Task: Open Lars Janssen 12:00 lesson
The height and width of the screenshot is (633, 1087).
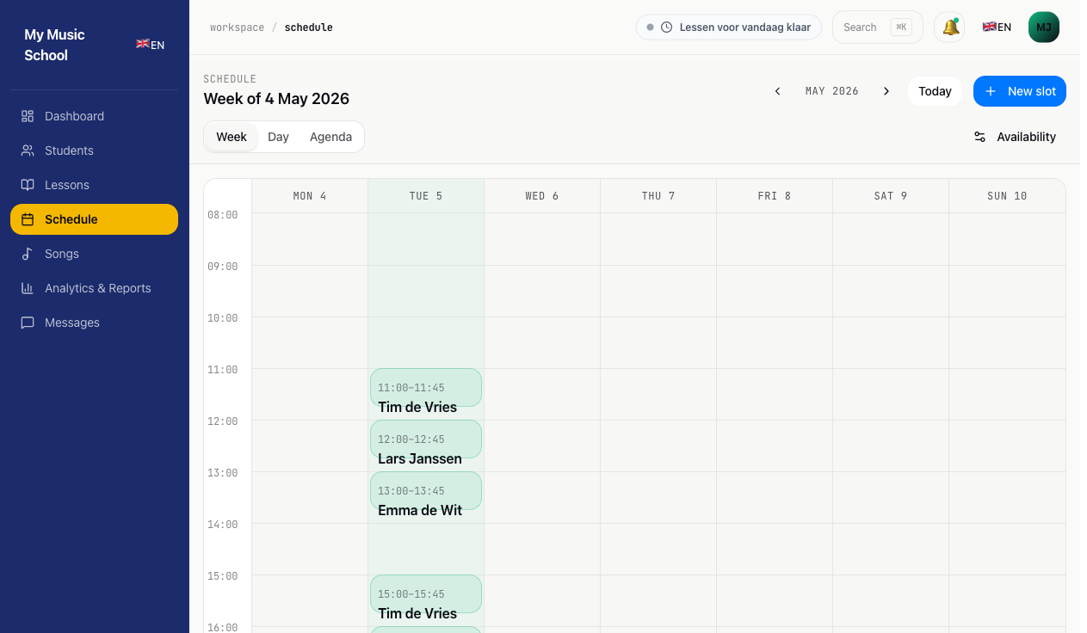Action: click(426, 439)
